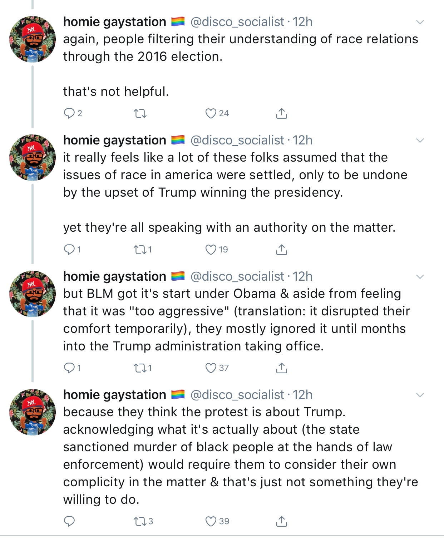Share the BLM 'too aggressive' tweet
This screenshot has width=444, height=541.
point(282,368)
